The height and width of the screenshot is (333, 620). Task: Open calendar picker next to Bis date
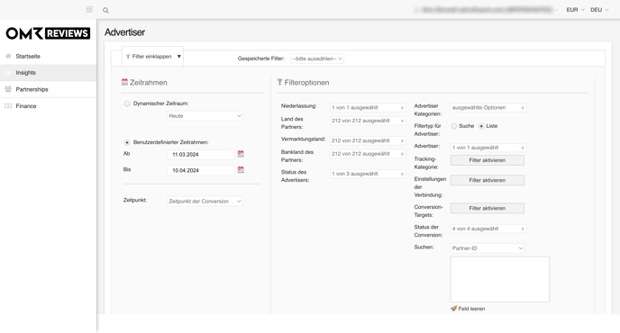241,170
